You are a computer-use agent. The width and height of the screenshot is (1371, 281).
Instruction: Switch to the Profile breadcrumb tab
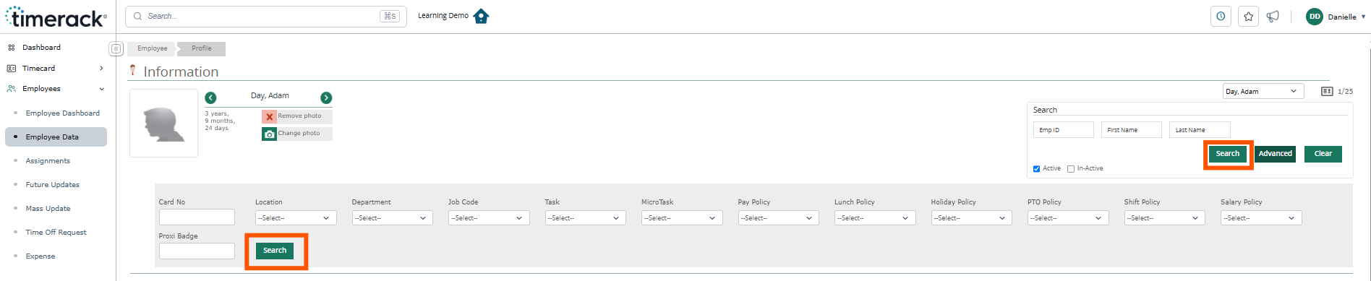point(202,48)
